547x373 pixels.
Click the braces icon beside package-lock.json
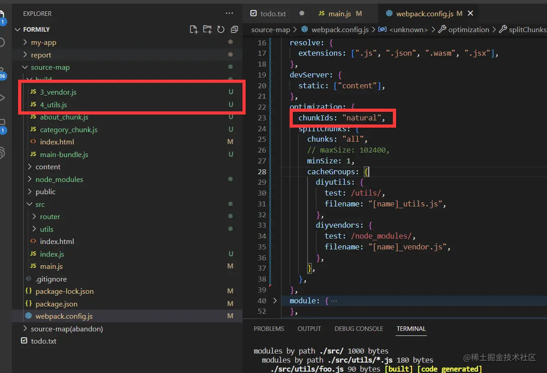(29, 291)
